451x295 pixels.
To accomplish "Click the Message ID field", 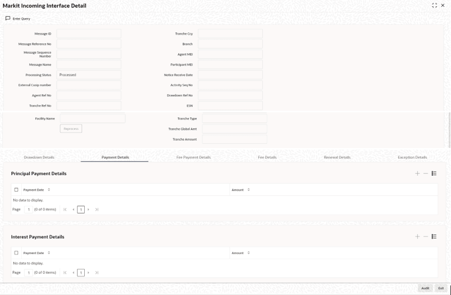I will point(89,34).
